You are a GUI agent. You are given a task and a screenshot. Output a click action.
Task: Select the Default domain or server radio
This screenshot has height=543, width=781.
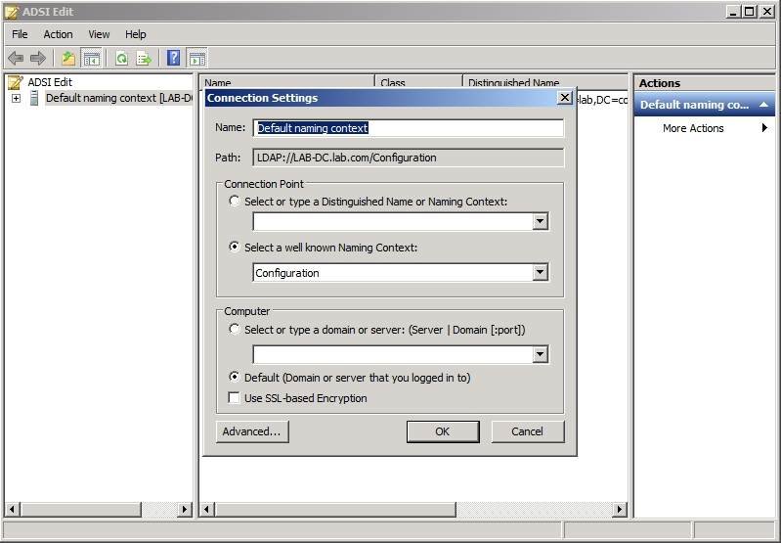click(x=234, y=377)
